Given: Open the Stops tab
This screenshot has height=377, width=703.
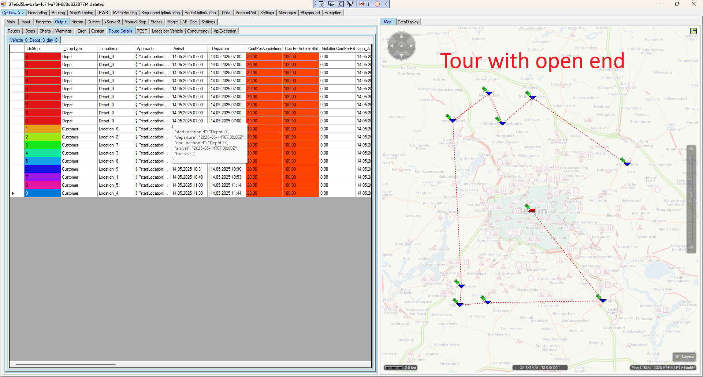Looking at the screenshot, I should [x=30, y=31].
